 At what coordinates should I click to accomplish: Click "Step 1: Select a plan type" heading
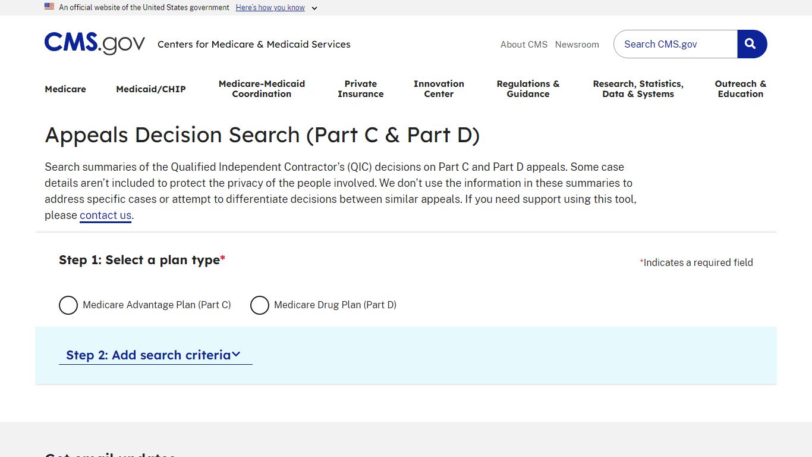click(x=142, y=260)
